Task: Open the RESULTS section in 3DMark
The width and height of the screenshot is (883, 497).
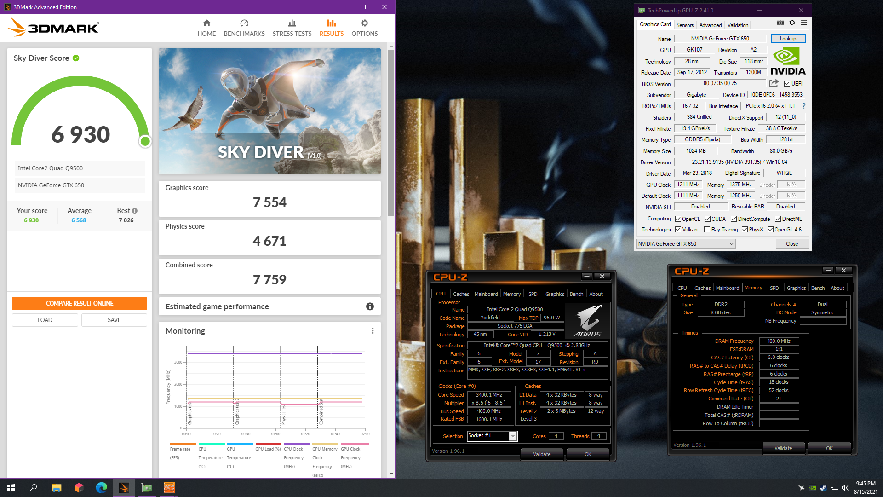Action: (332, 28)
